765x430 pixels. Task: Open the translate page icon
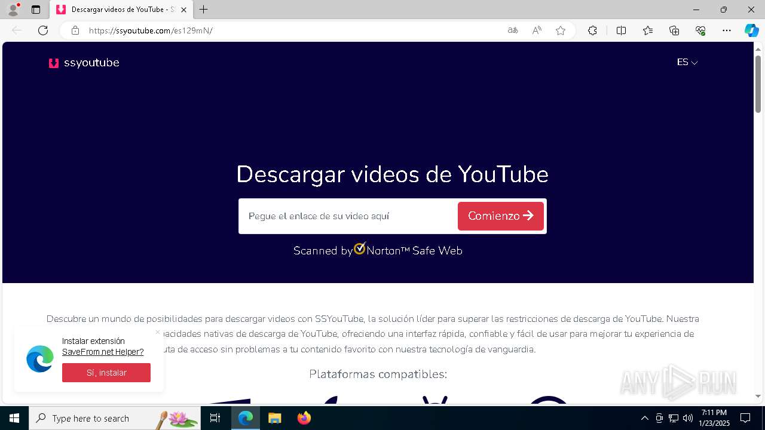pyautogui.click(x=513, y=30)
